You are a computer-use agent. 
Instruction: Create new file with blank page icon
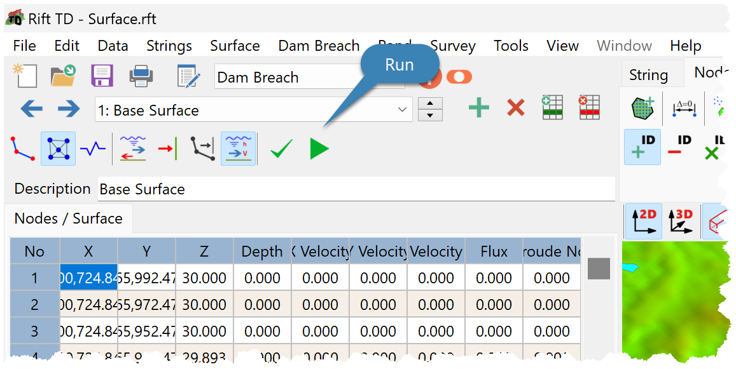24,76
